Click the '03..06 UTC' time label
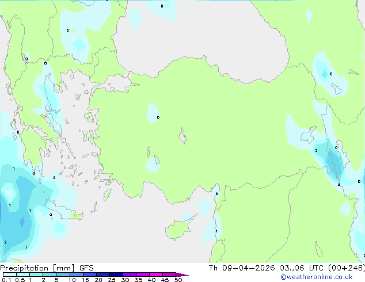Image resolution: width=365 pixels, height=282 pixels. [302, 268]
